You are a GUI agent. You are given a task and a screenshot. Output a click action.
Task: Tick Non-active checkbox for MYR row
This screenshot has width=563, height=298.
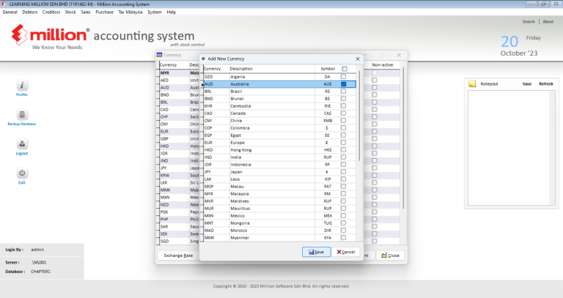click(375, 72)
